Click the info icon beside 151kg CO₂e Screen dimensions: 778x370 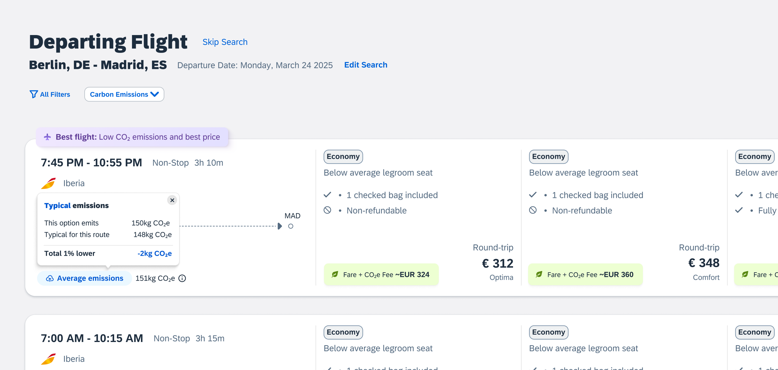coord(182,278)
